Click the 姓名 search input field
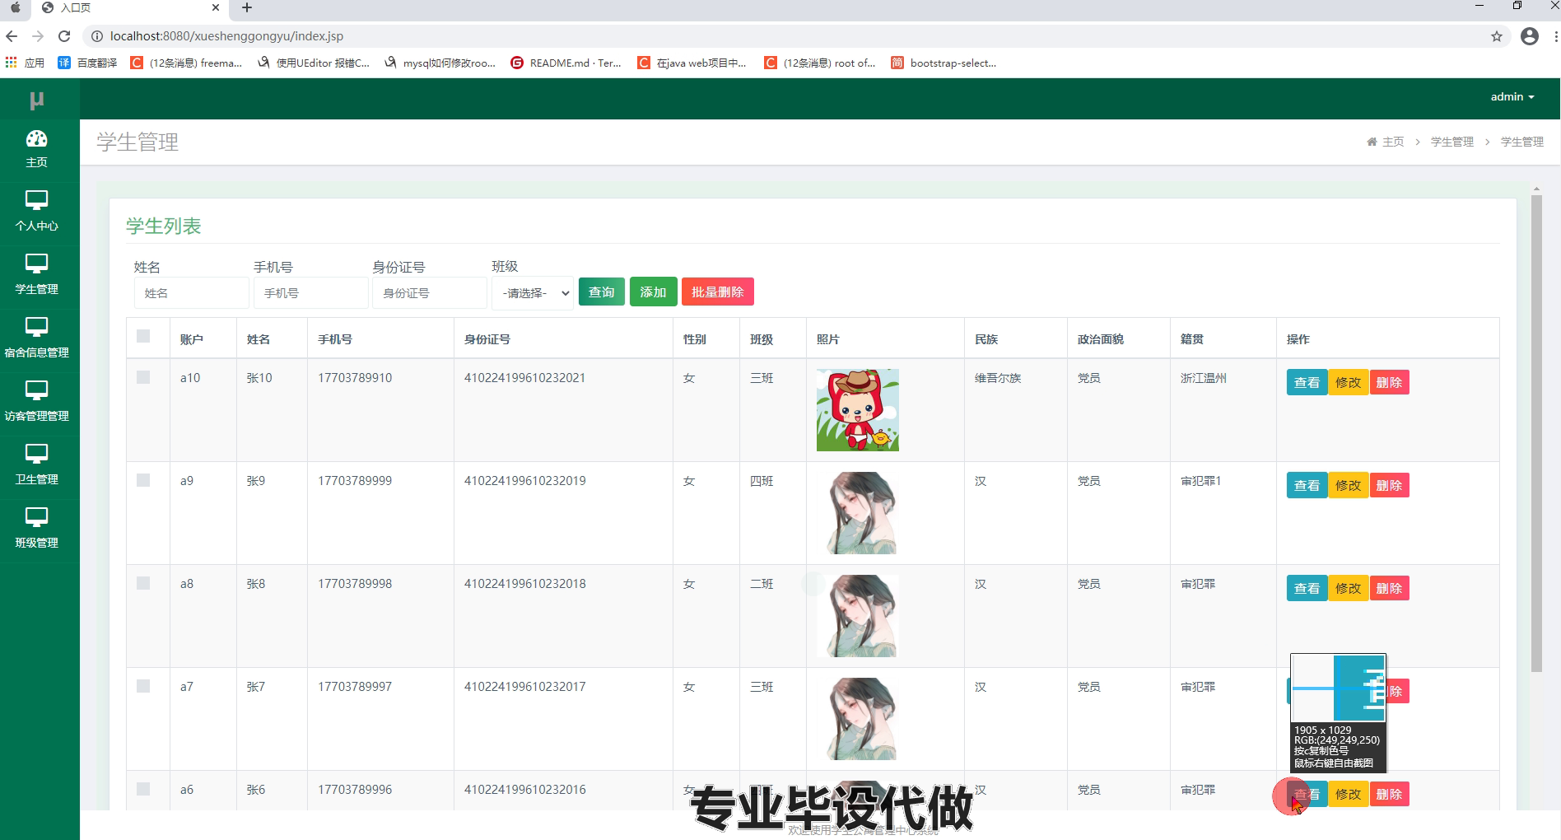 click(x=191, y=293)
